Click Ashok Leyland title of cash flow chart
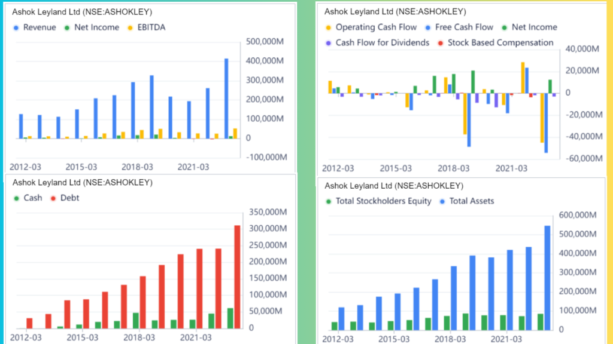The width and height of the screenshot is (613, 344). [x=395, y=12]
